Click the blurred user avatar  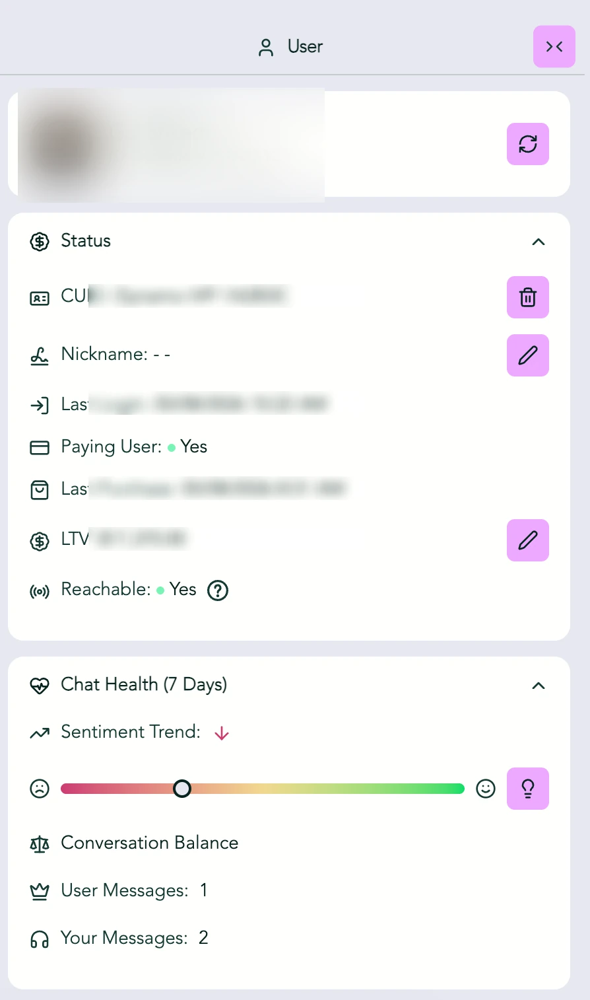point(66,144)
